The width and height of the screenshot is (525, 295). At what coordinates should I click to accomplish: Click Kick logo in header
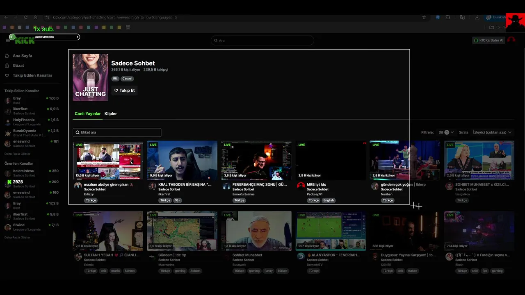(x=25, y=41)
